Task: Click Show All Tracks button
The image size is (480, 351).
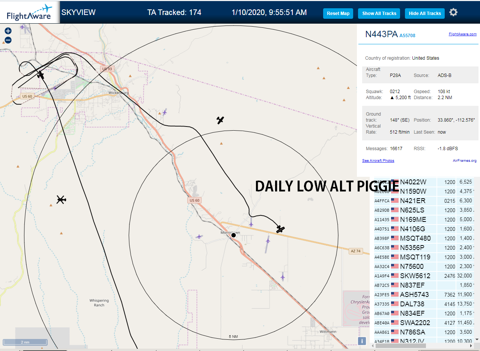Action: pos(379,14)
